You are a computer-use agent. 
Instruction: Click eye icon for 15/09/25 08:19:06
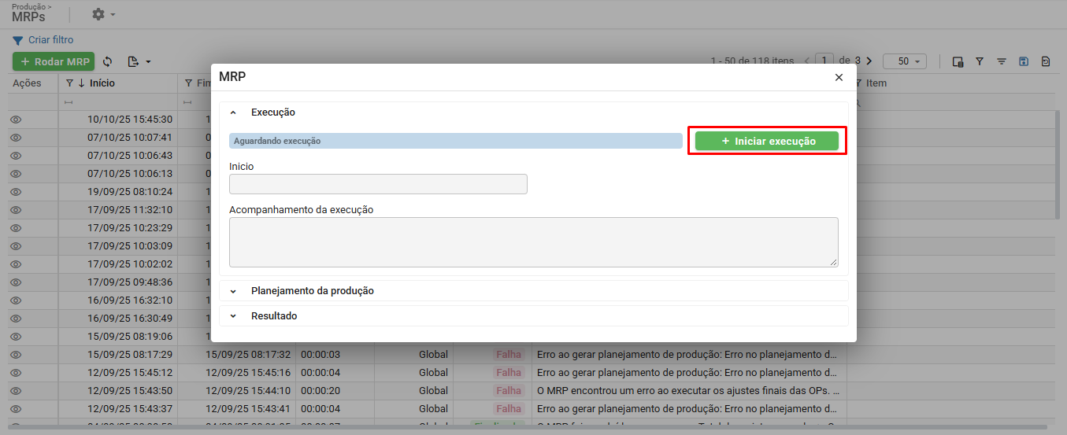(x=16, y=337)
